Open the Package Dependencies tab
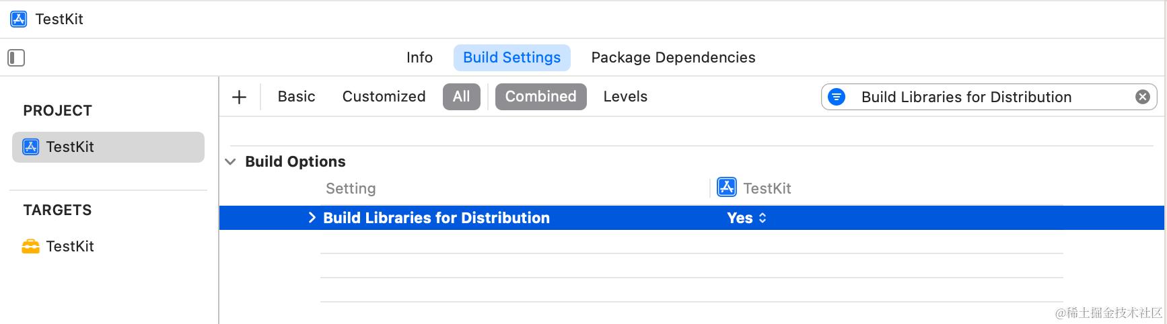1167x324 pixels. 673,58
